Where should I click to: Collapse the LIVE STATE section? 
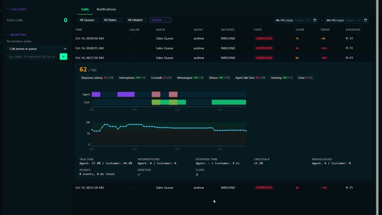(17, 10)
